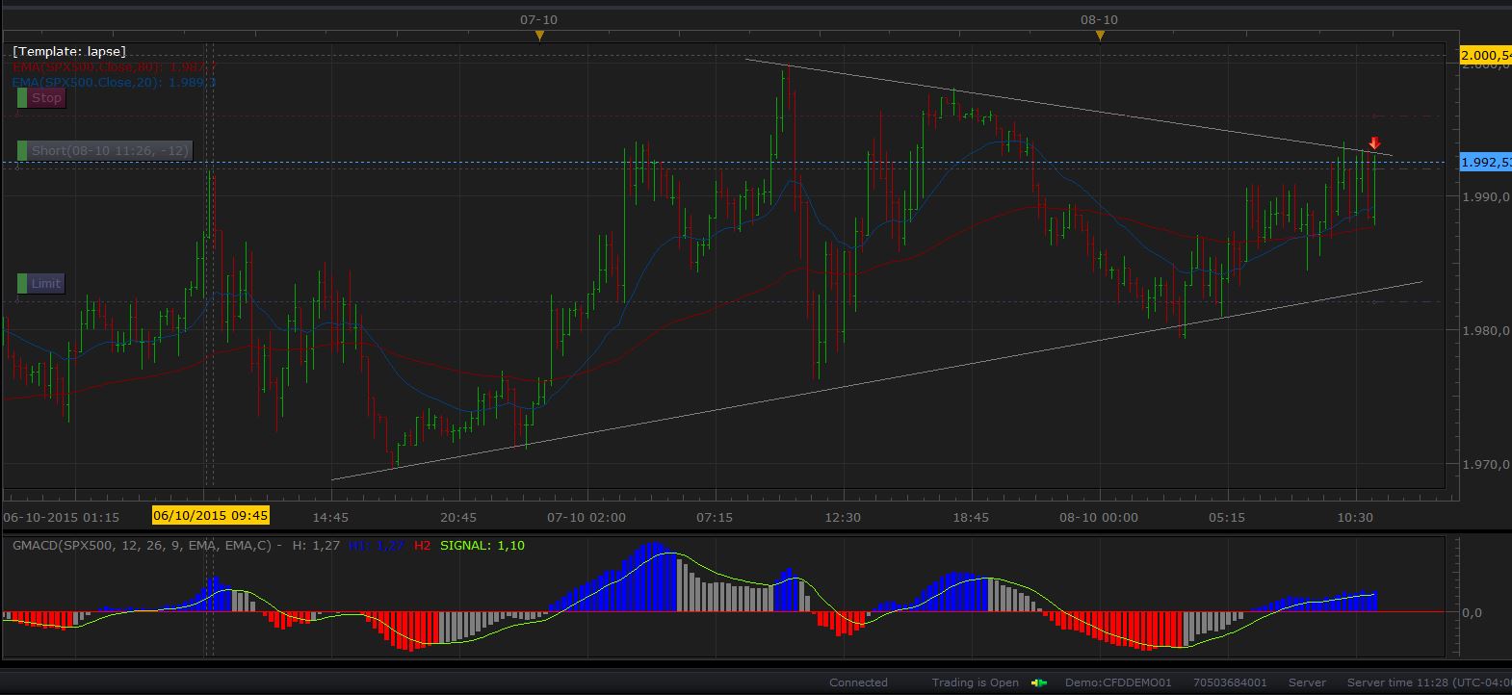Click the Limit order label
Viewport: 1512px width, 695px height.
click(x=41, y=283)
